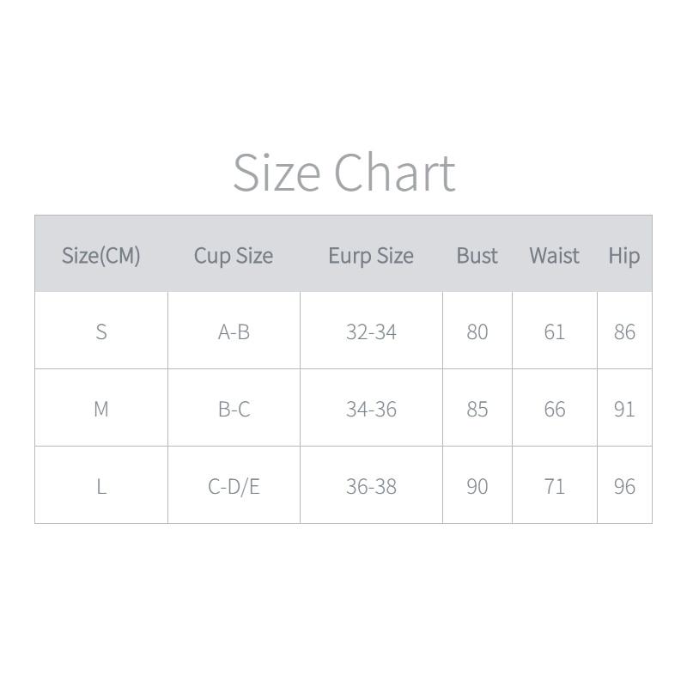Click bust value 80

tap(477, 331)
